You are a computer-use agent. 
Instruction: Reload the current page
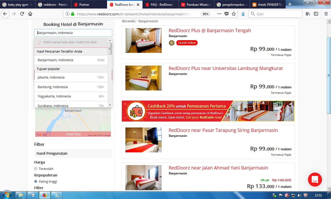(x=22, y=14)
